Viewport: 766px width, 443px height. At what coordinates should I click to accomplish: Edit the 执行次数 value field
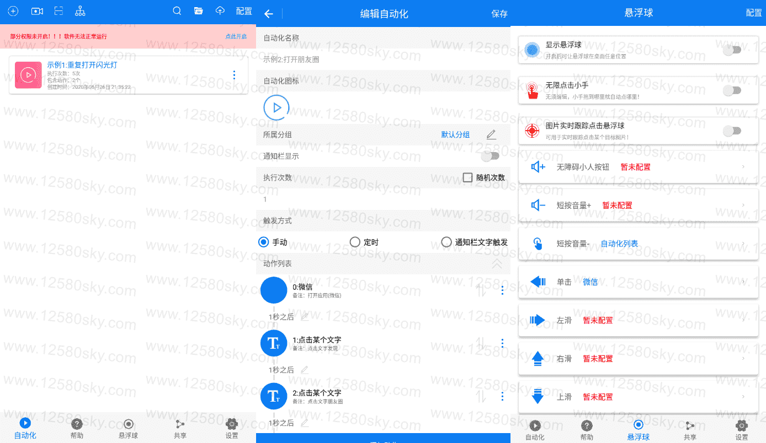coord(383,199)
